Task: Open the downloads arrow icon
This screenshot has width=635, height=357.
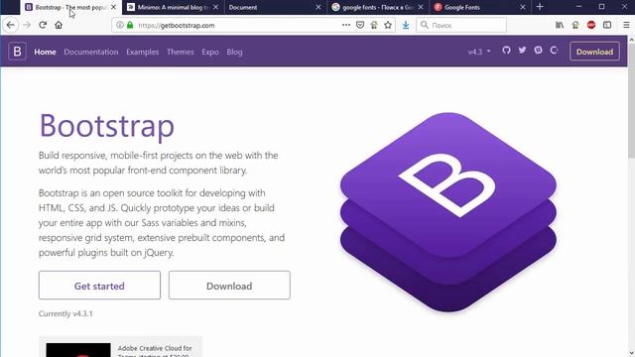Action: click(x=406, y=25)
